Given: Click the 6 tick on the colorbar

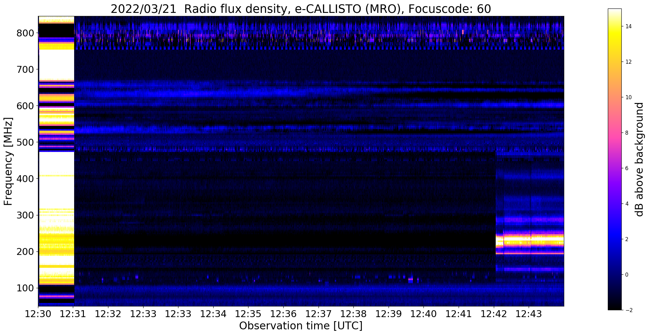Looking at the screenshot, I should (627, 168).
